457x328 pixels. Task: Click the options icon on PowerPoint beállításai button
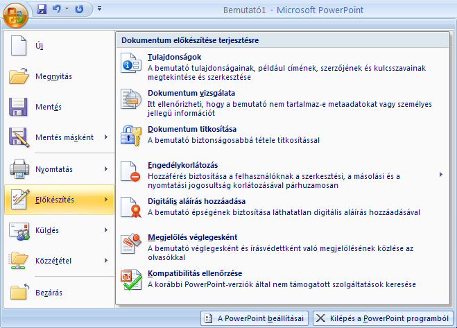pyautogui.click(x=208, y=318)
